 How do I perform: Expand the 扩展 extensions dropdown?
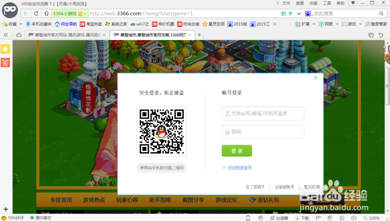314,24
